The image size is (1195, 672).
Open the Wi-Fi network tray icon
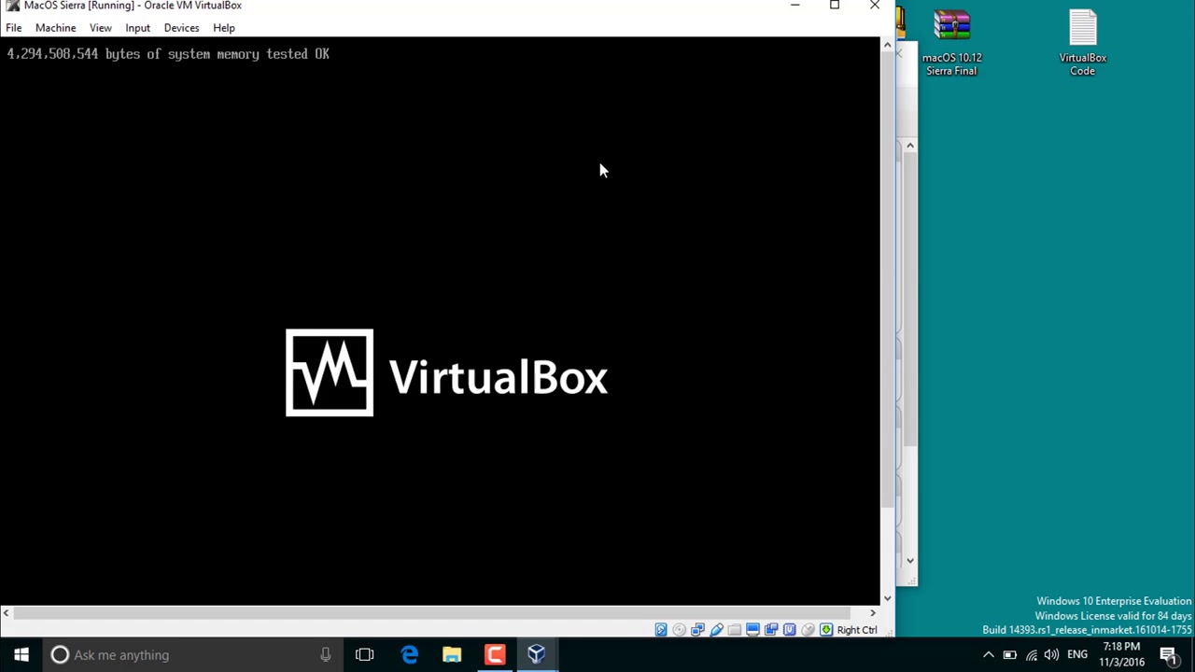[x=1032, y=655]
